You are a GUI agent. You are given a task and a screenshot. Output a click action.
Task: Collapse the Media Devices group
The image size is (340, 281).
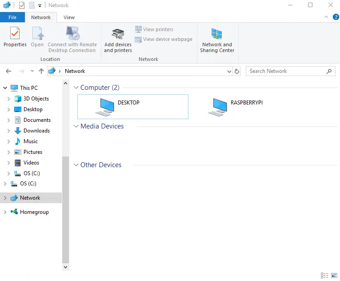point(76,126)
